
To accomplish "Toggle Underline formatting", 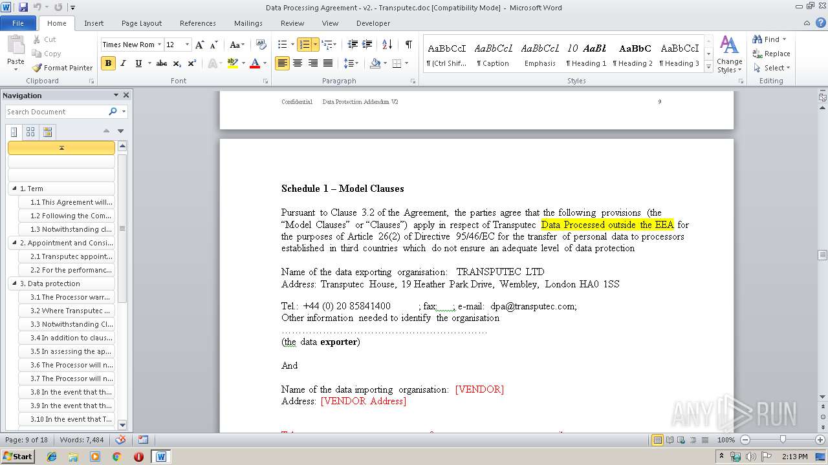I will pyautogui.click(x=138, y=63).
